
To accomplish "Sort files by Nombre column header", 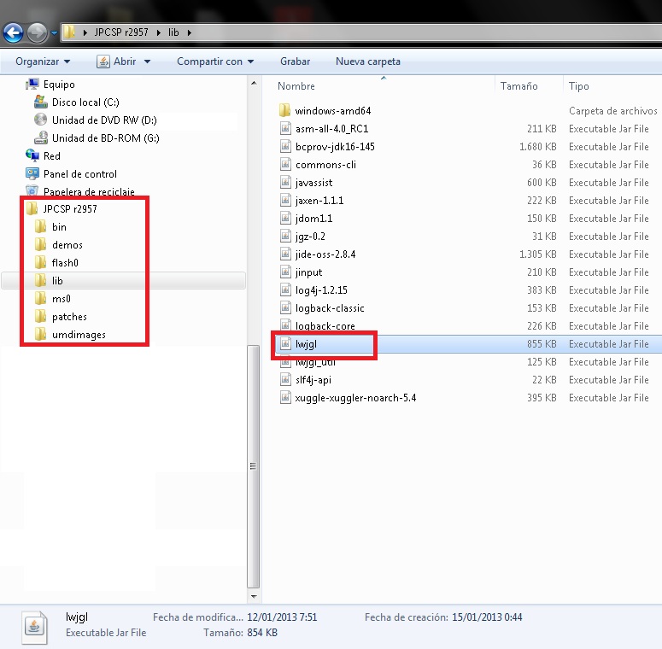I will (296, 86).
